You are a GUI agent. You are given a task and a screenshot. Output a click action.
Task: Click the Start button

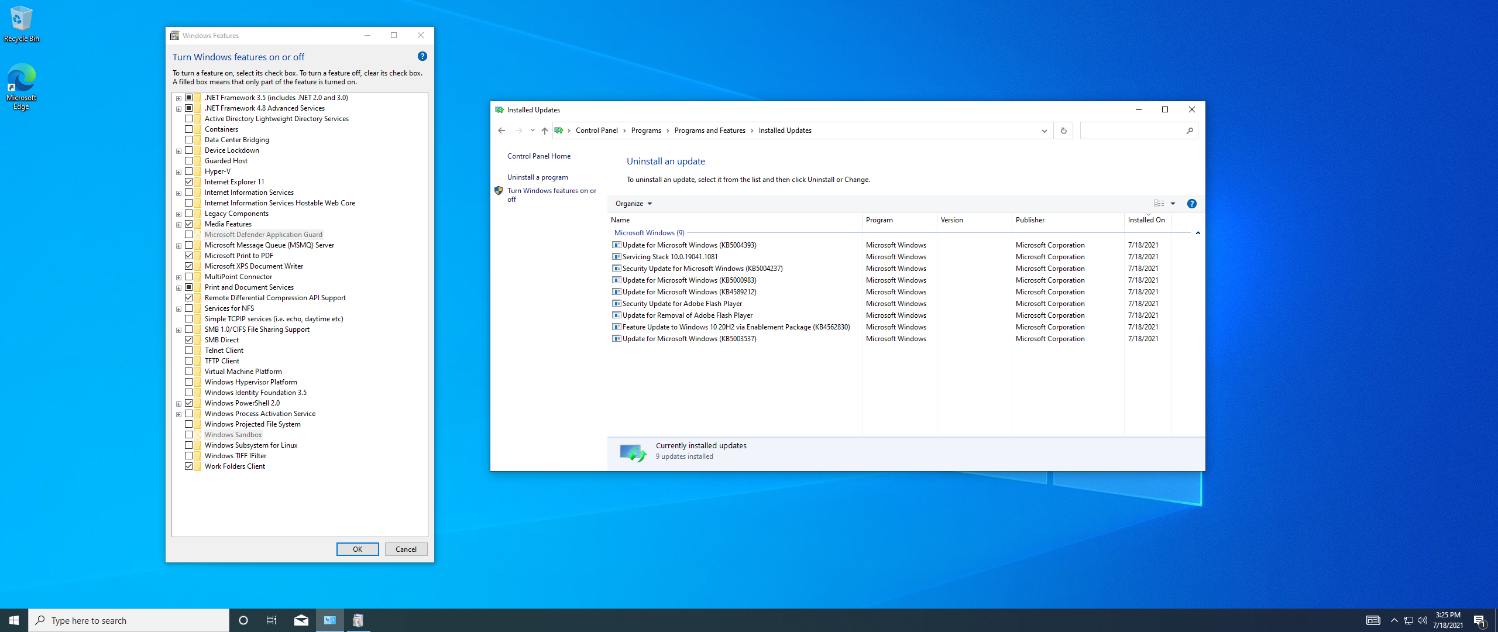14,620
